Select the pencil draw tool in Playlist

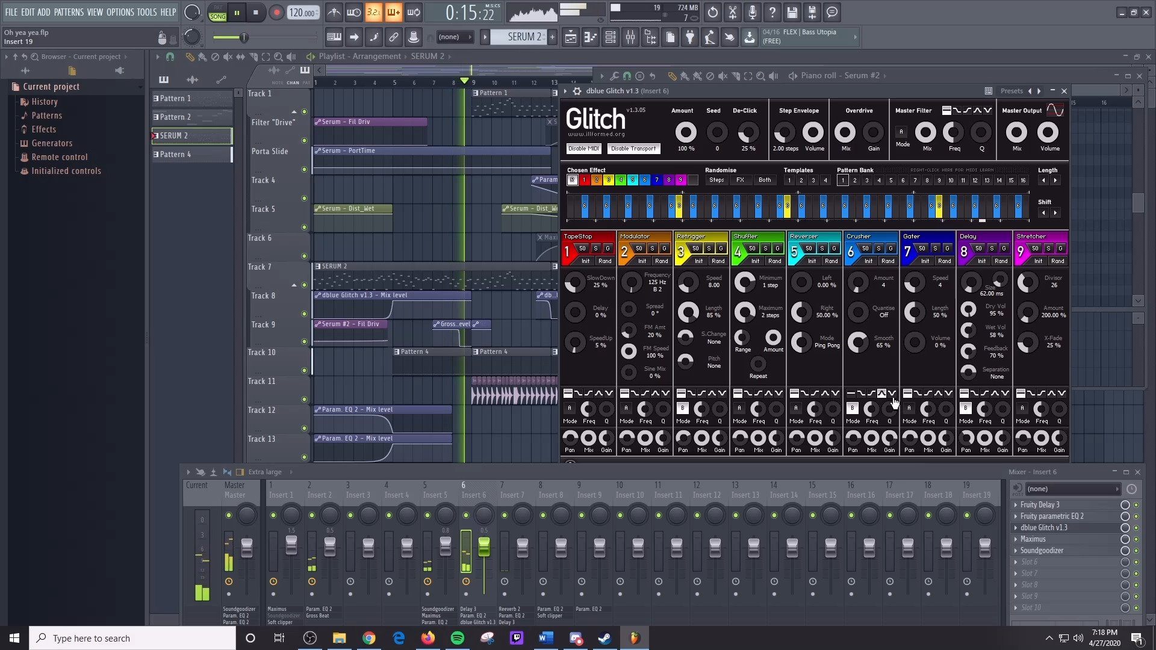[190, 57]
